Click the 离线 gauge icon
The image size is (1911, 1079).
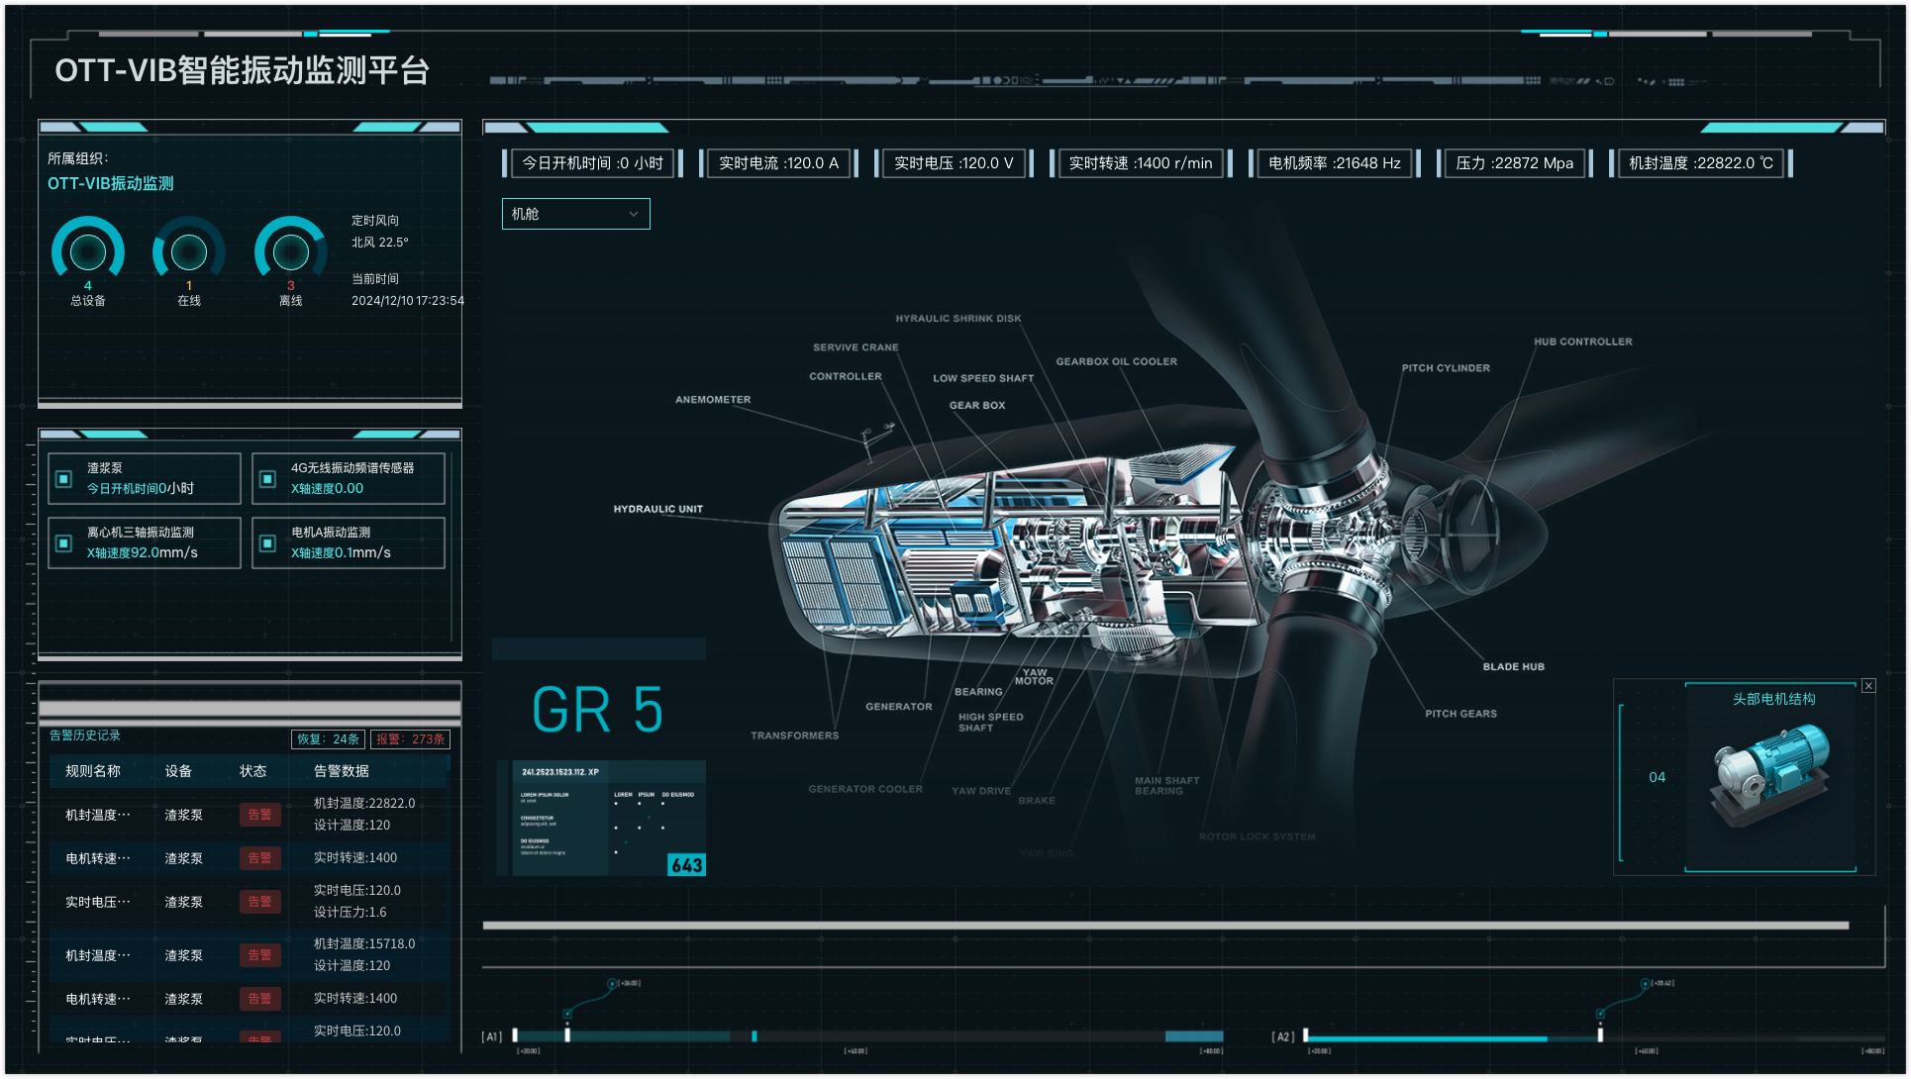pos(290,251)
